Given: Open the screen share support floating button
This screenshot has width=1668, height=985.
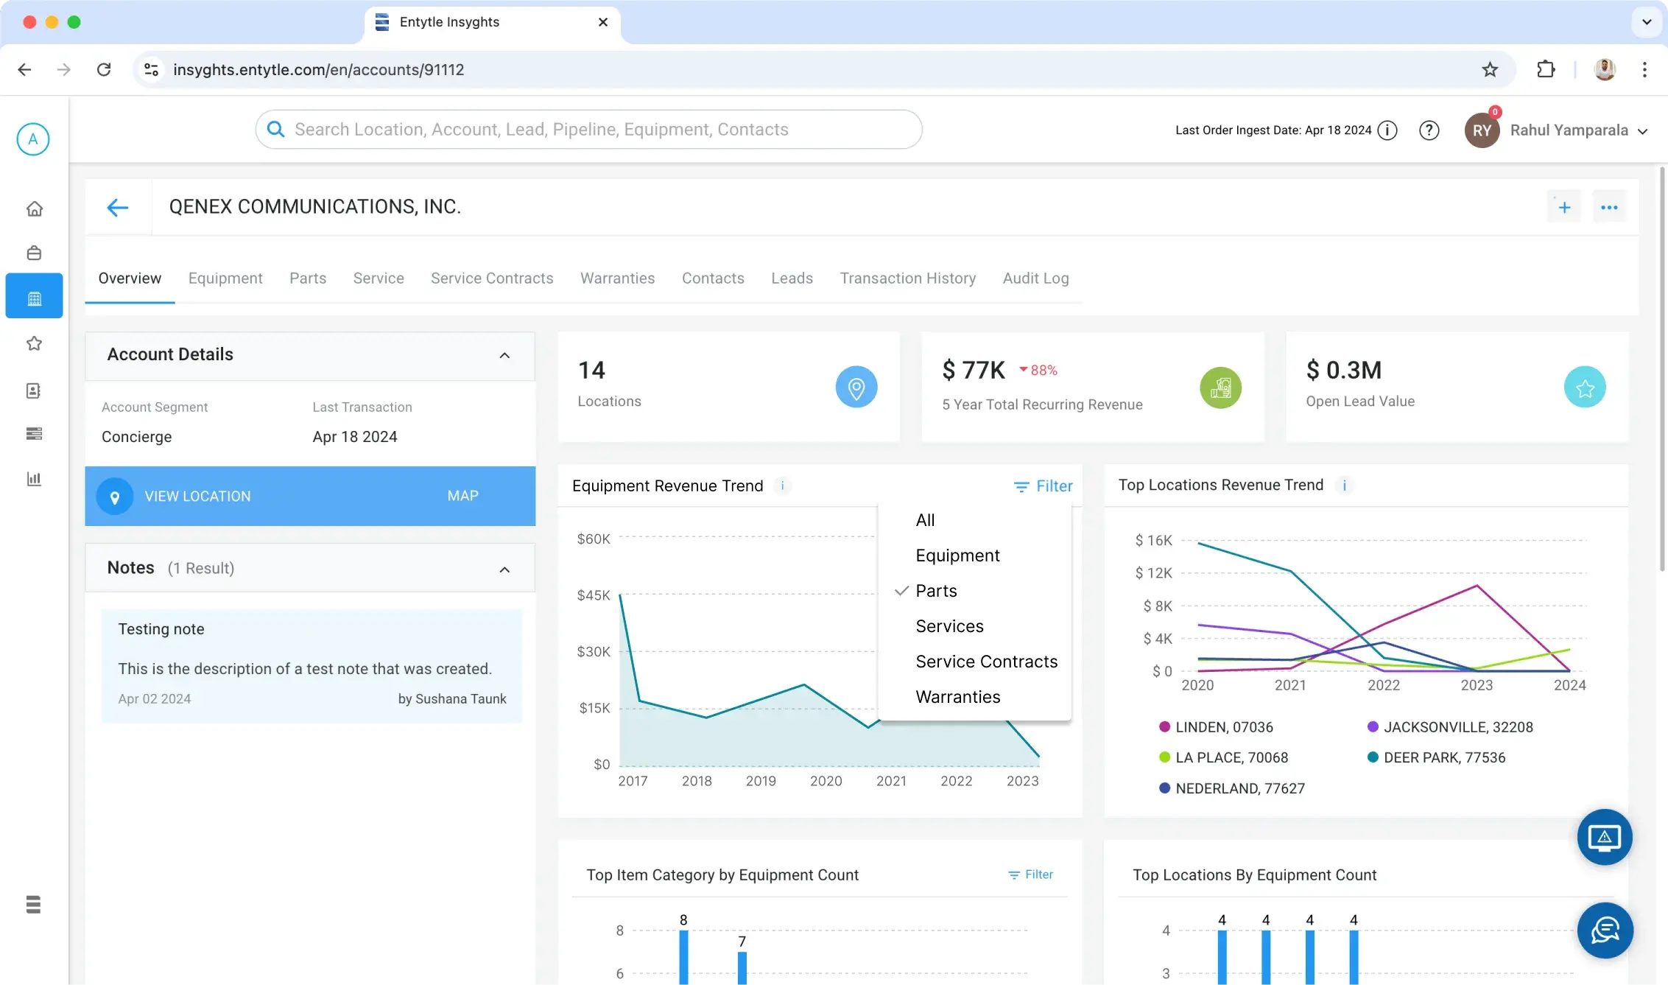Looking at the screenshot, I should [1605, 837].
